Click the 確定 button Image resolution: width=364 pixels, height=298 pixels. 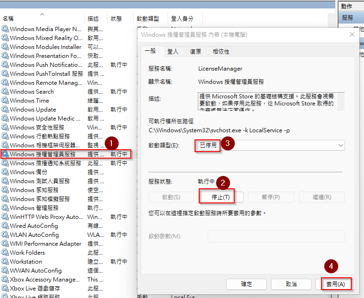pyautogui.click(x=246, y=284)
